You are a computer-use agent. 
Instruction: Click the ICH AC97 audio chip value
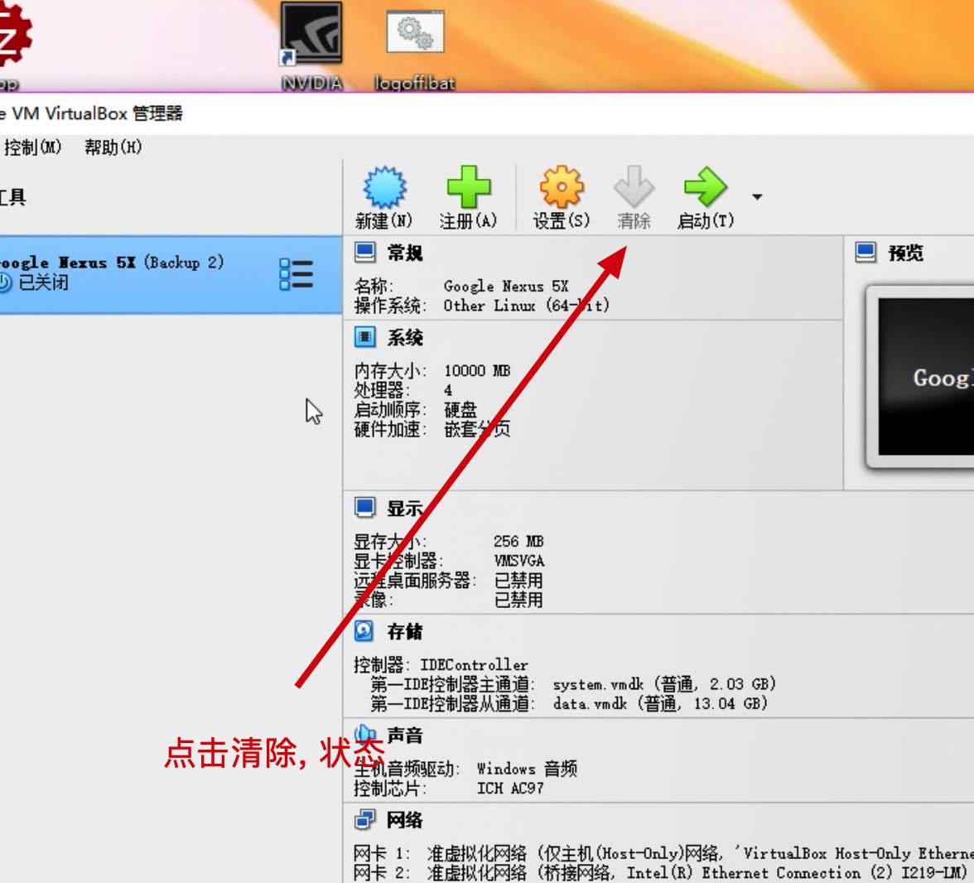(510, 789)
